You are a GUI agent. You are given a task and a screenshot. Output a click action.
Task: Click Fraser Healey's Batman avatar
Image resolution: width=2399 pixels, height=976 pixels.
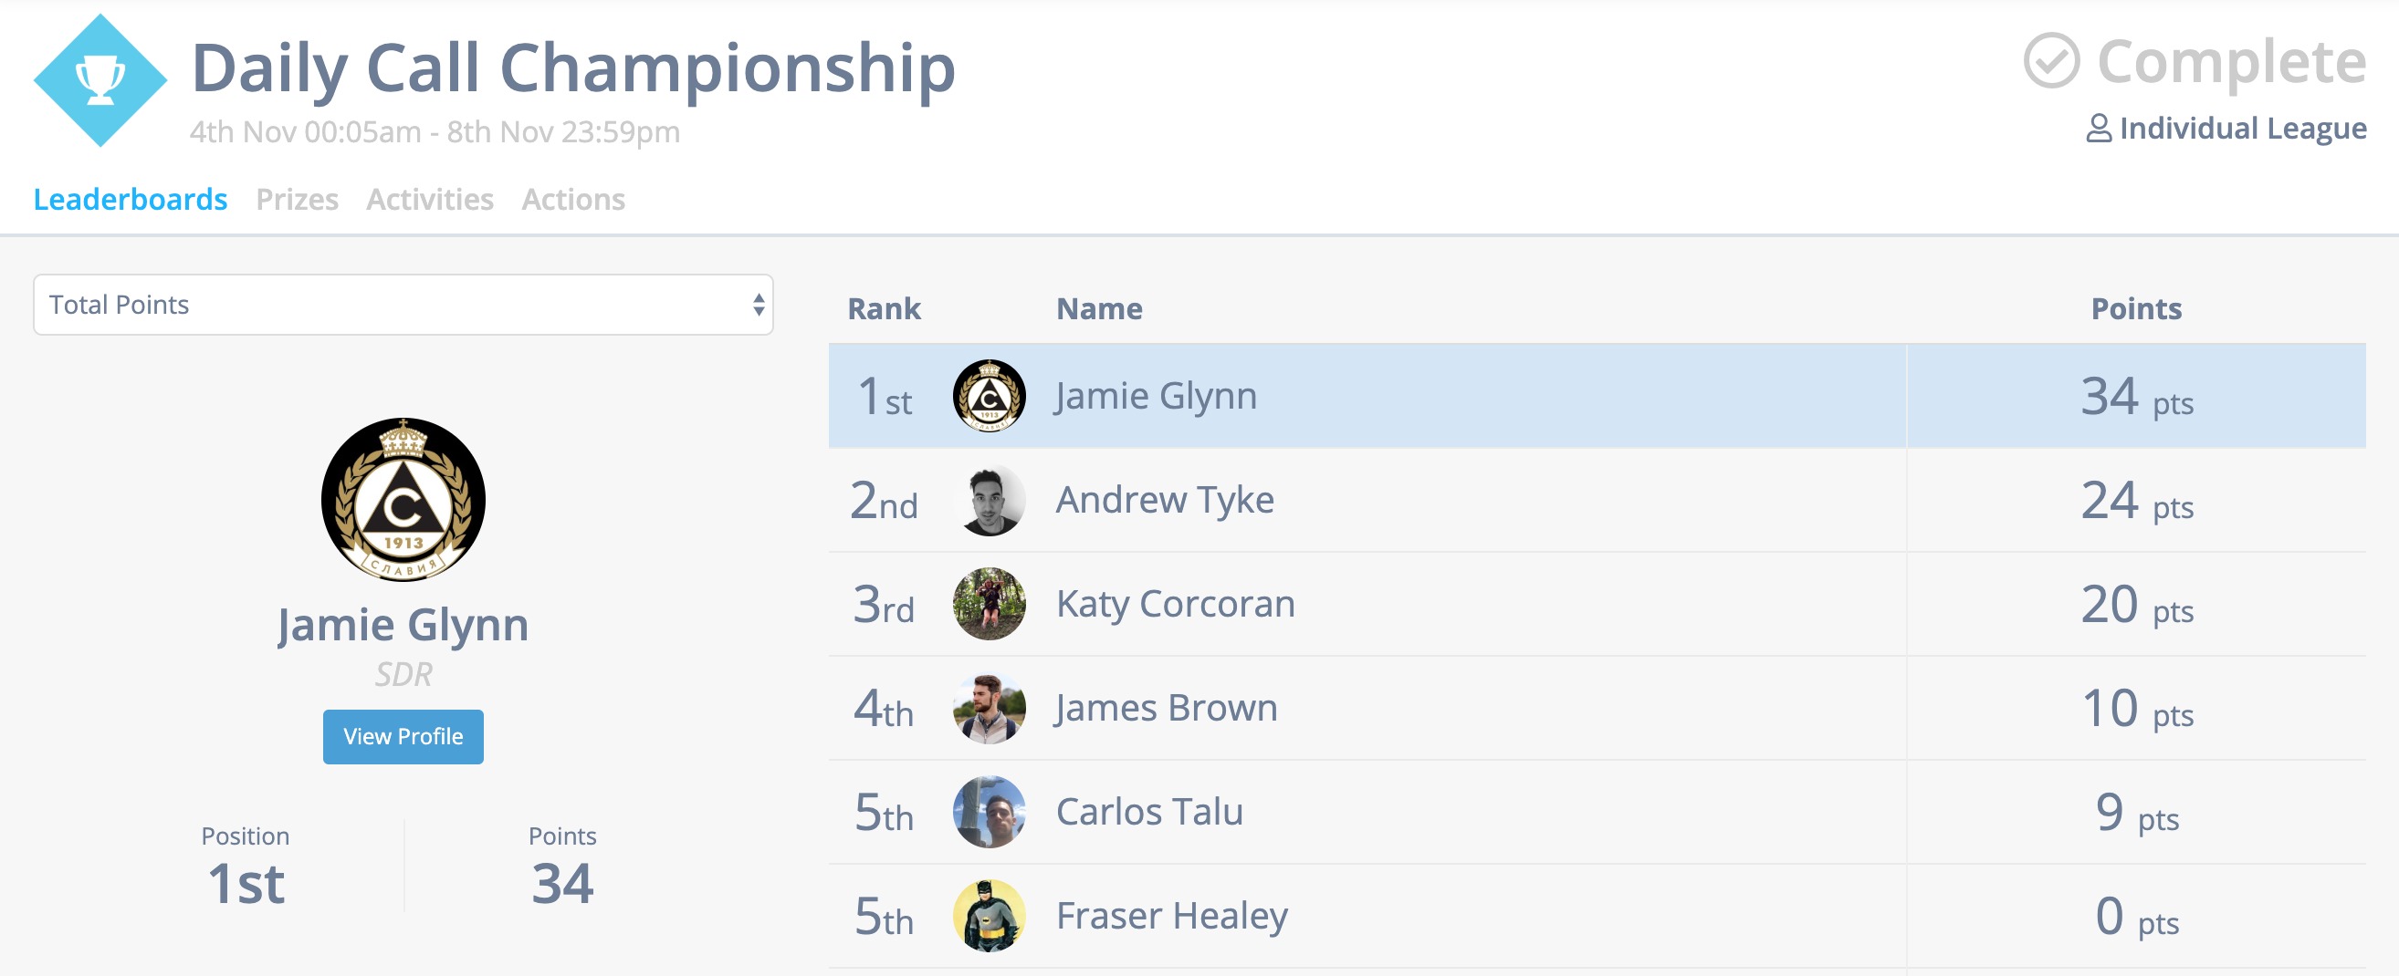[x=989, y=917]
